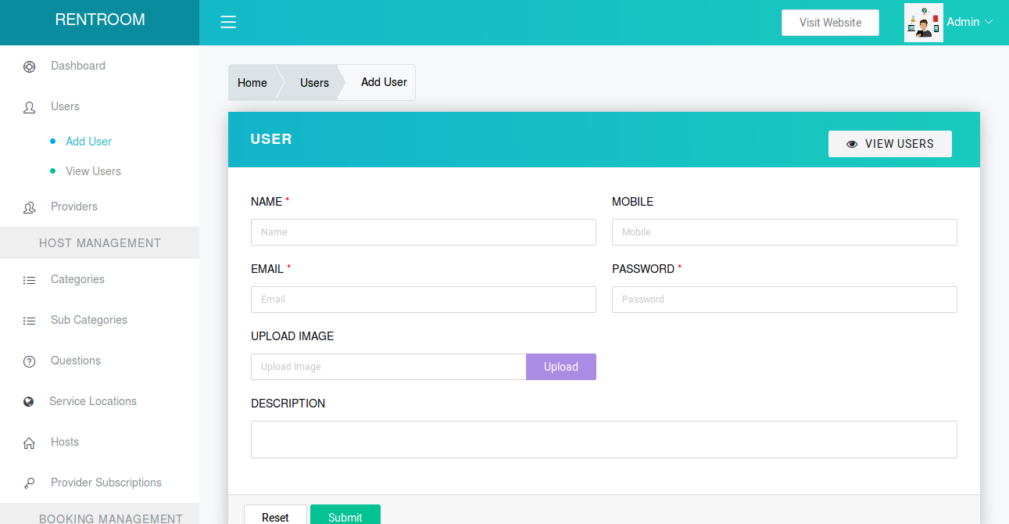Open the Admin account menu label
This screenshot has height=524, width=1009.
coord(963,22)
